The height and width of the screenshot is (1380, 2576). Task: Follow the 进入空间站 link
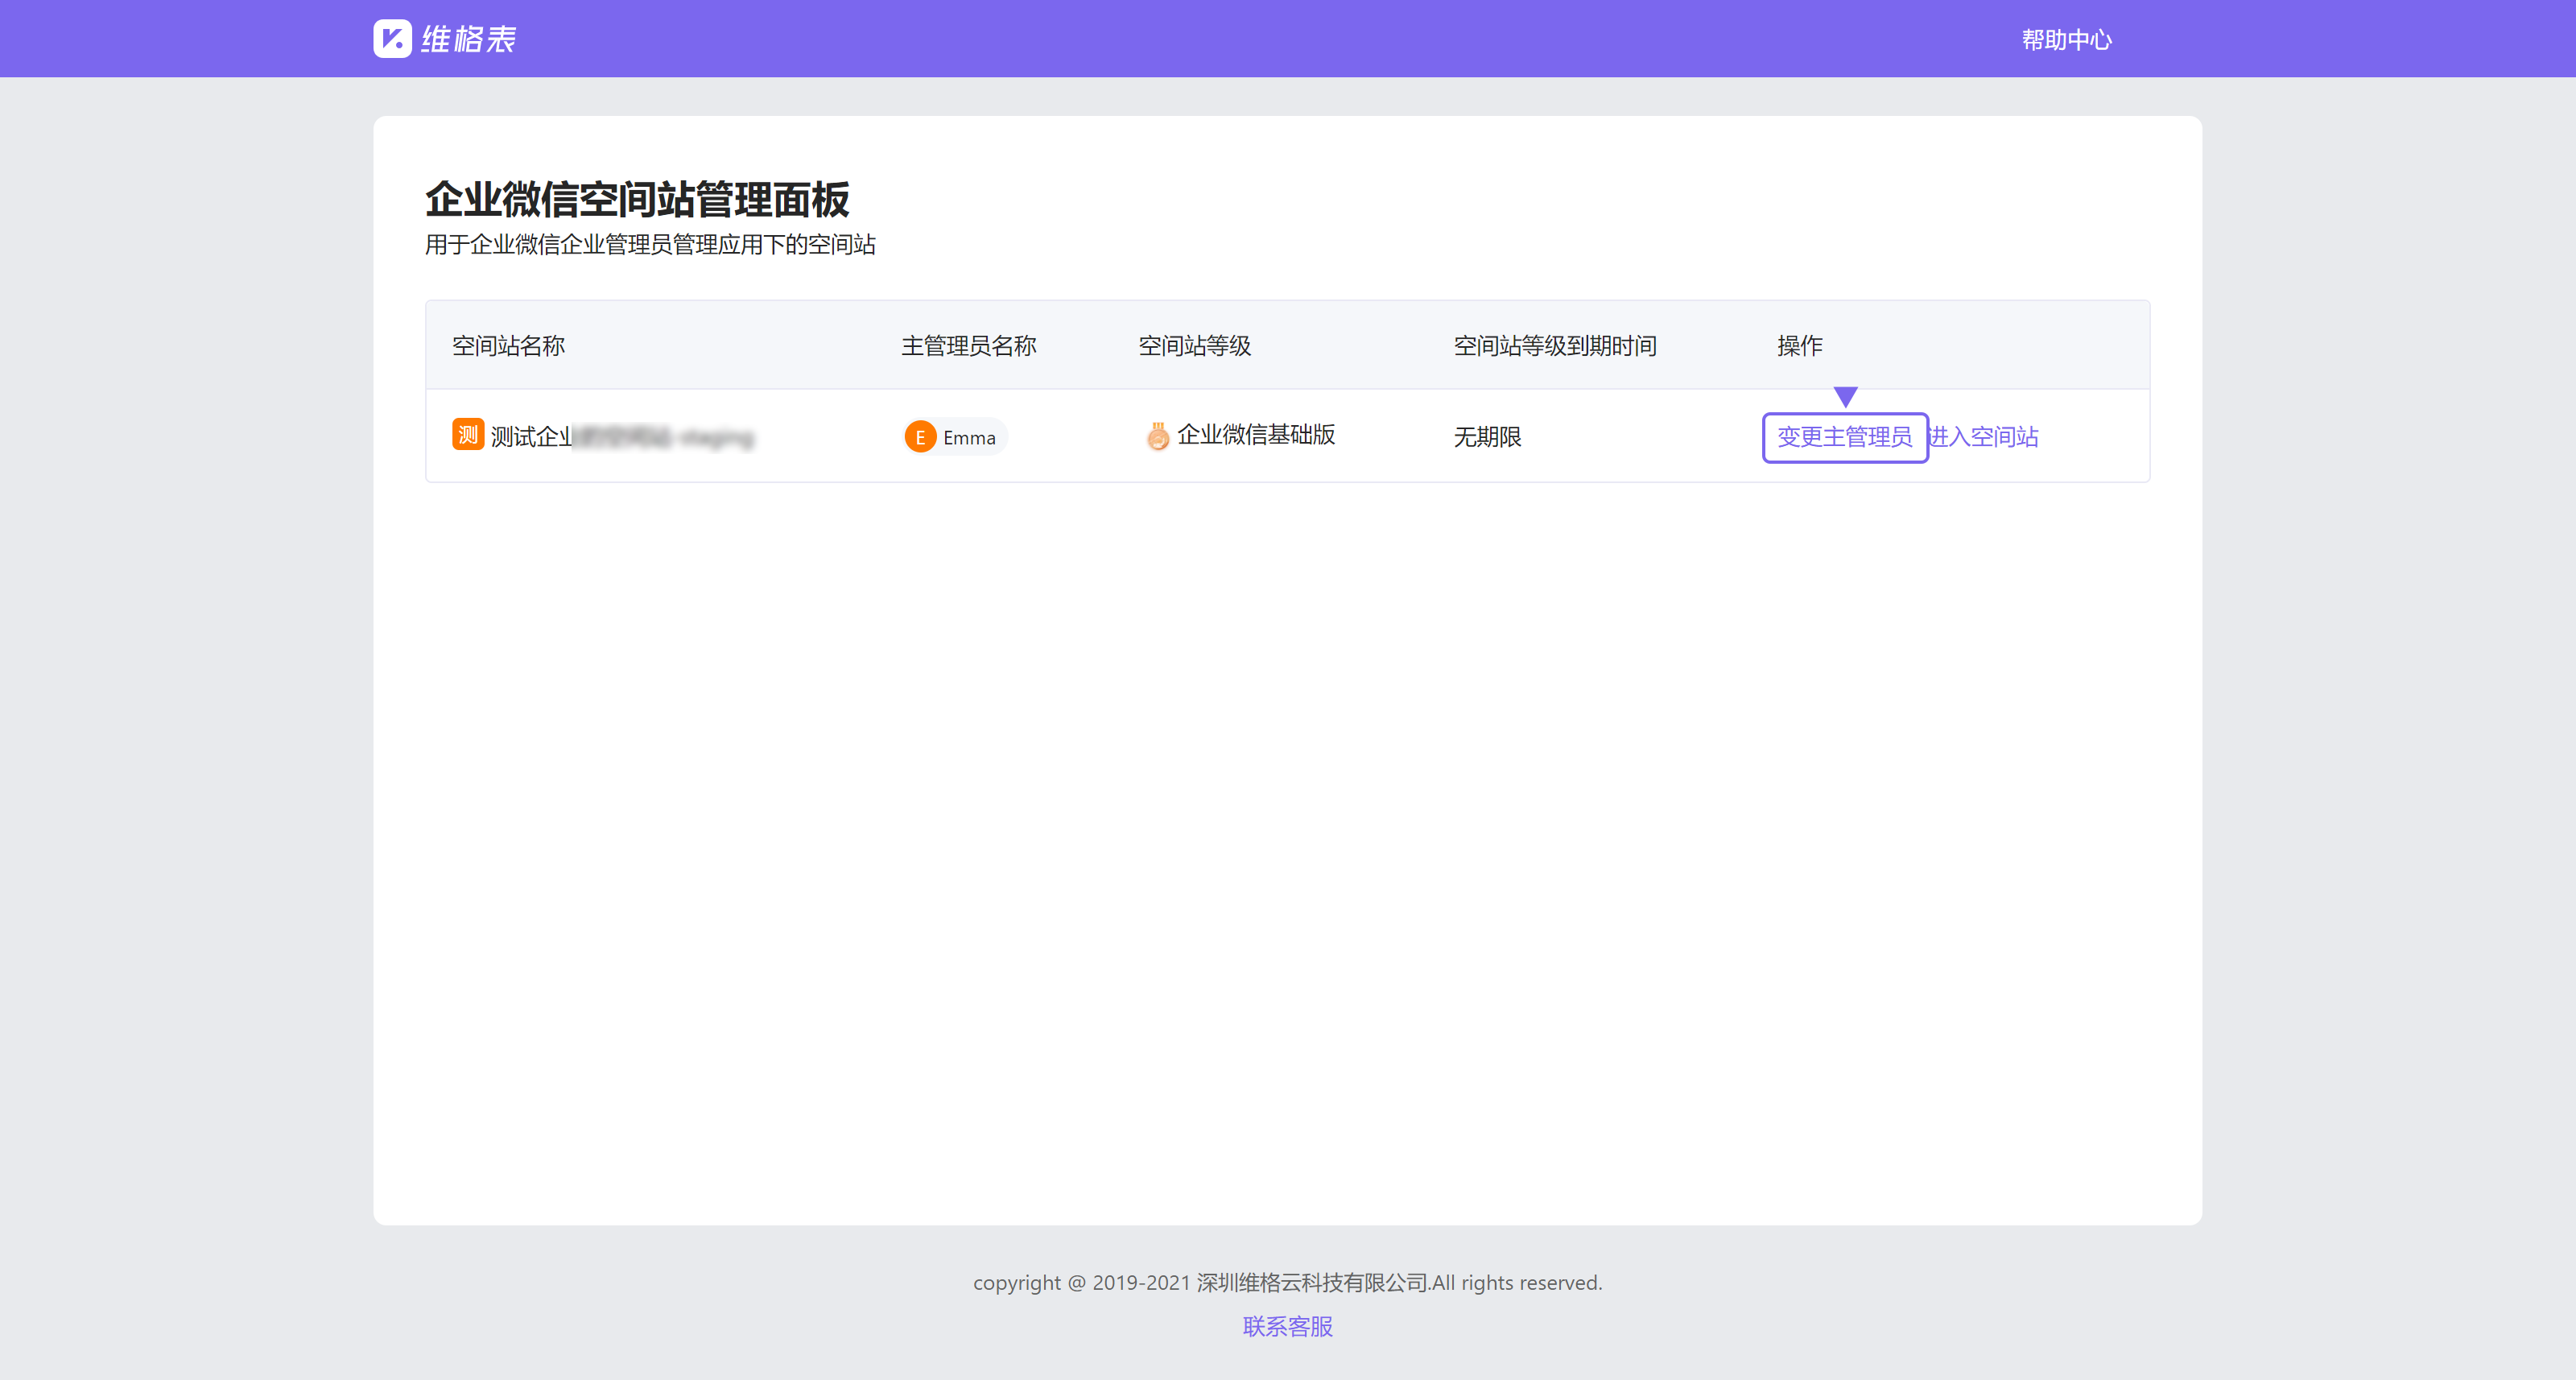point(1984,437)
